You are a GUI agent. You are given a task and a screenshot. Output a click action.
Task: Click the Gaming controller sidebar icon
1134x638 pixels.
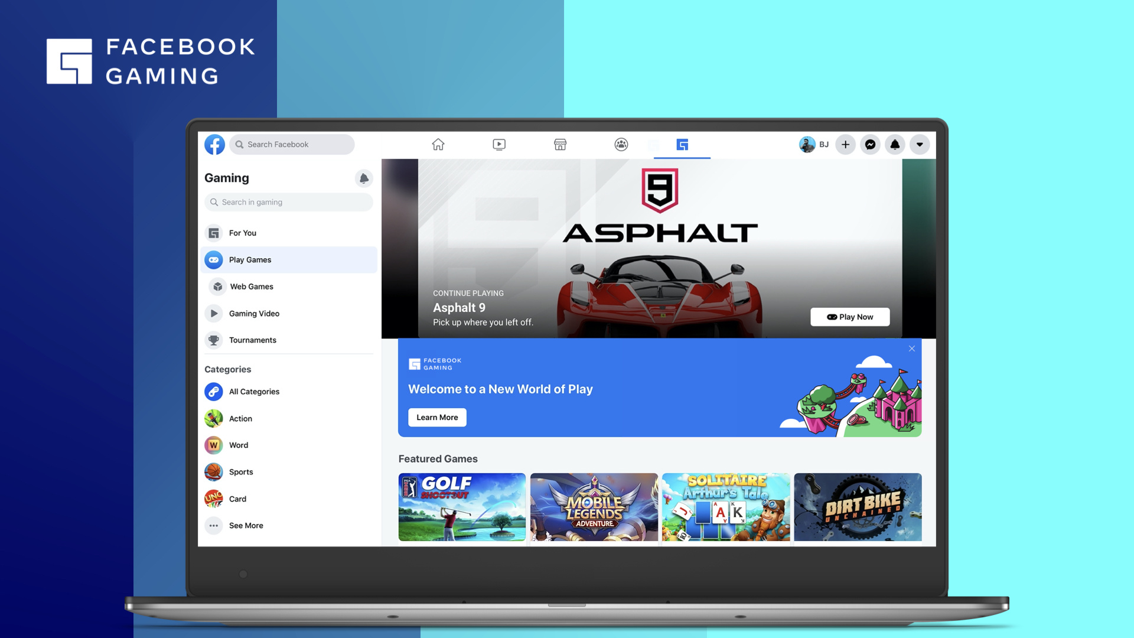214,259
